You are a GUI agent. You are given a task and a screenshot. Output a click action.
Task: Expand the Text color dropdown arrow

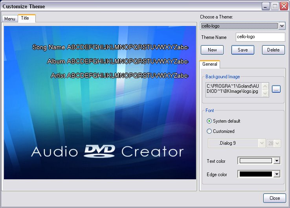pyautogui.click(x=277, y=161)
